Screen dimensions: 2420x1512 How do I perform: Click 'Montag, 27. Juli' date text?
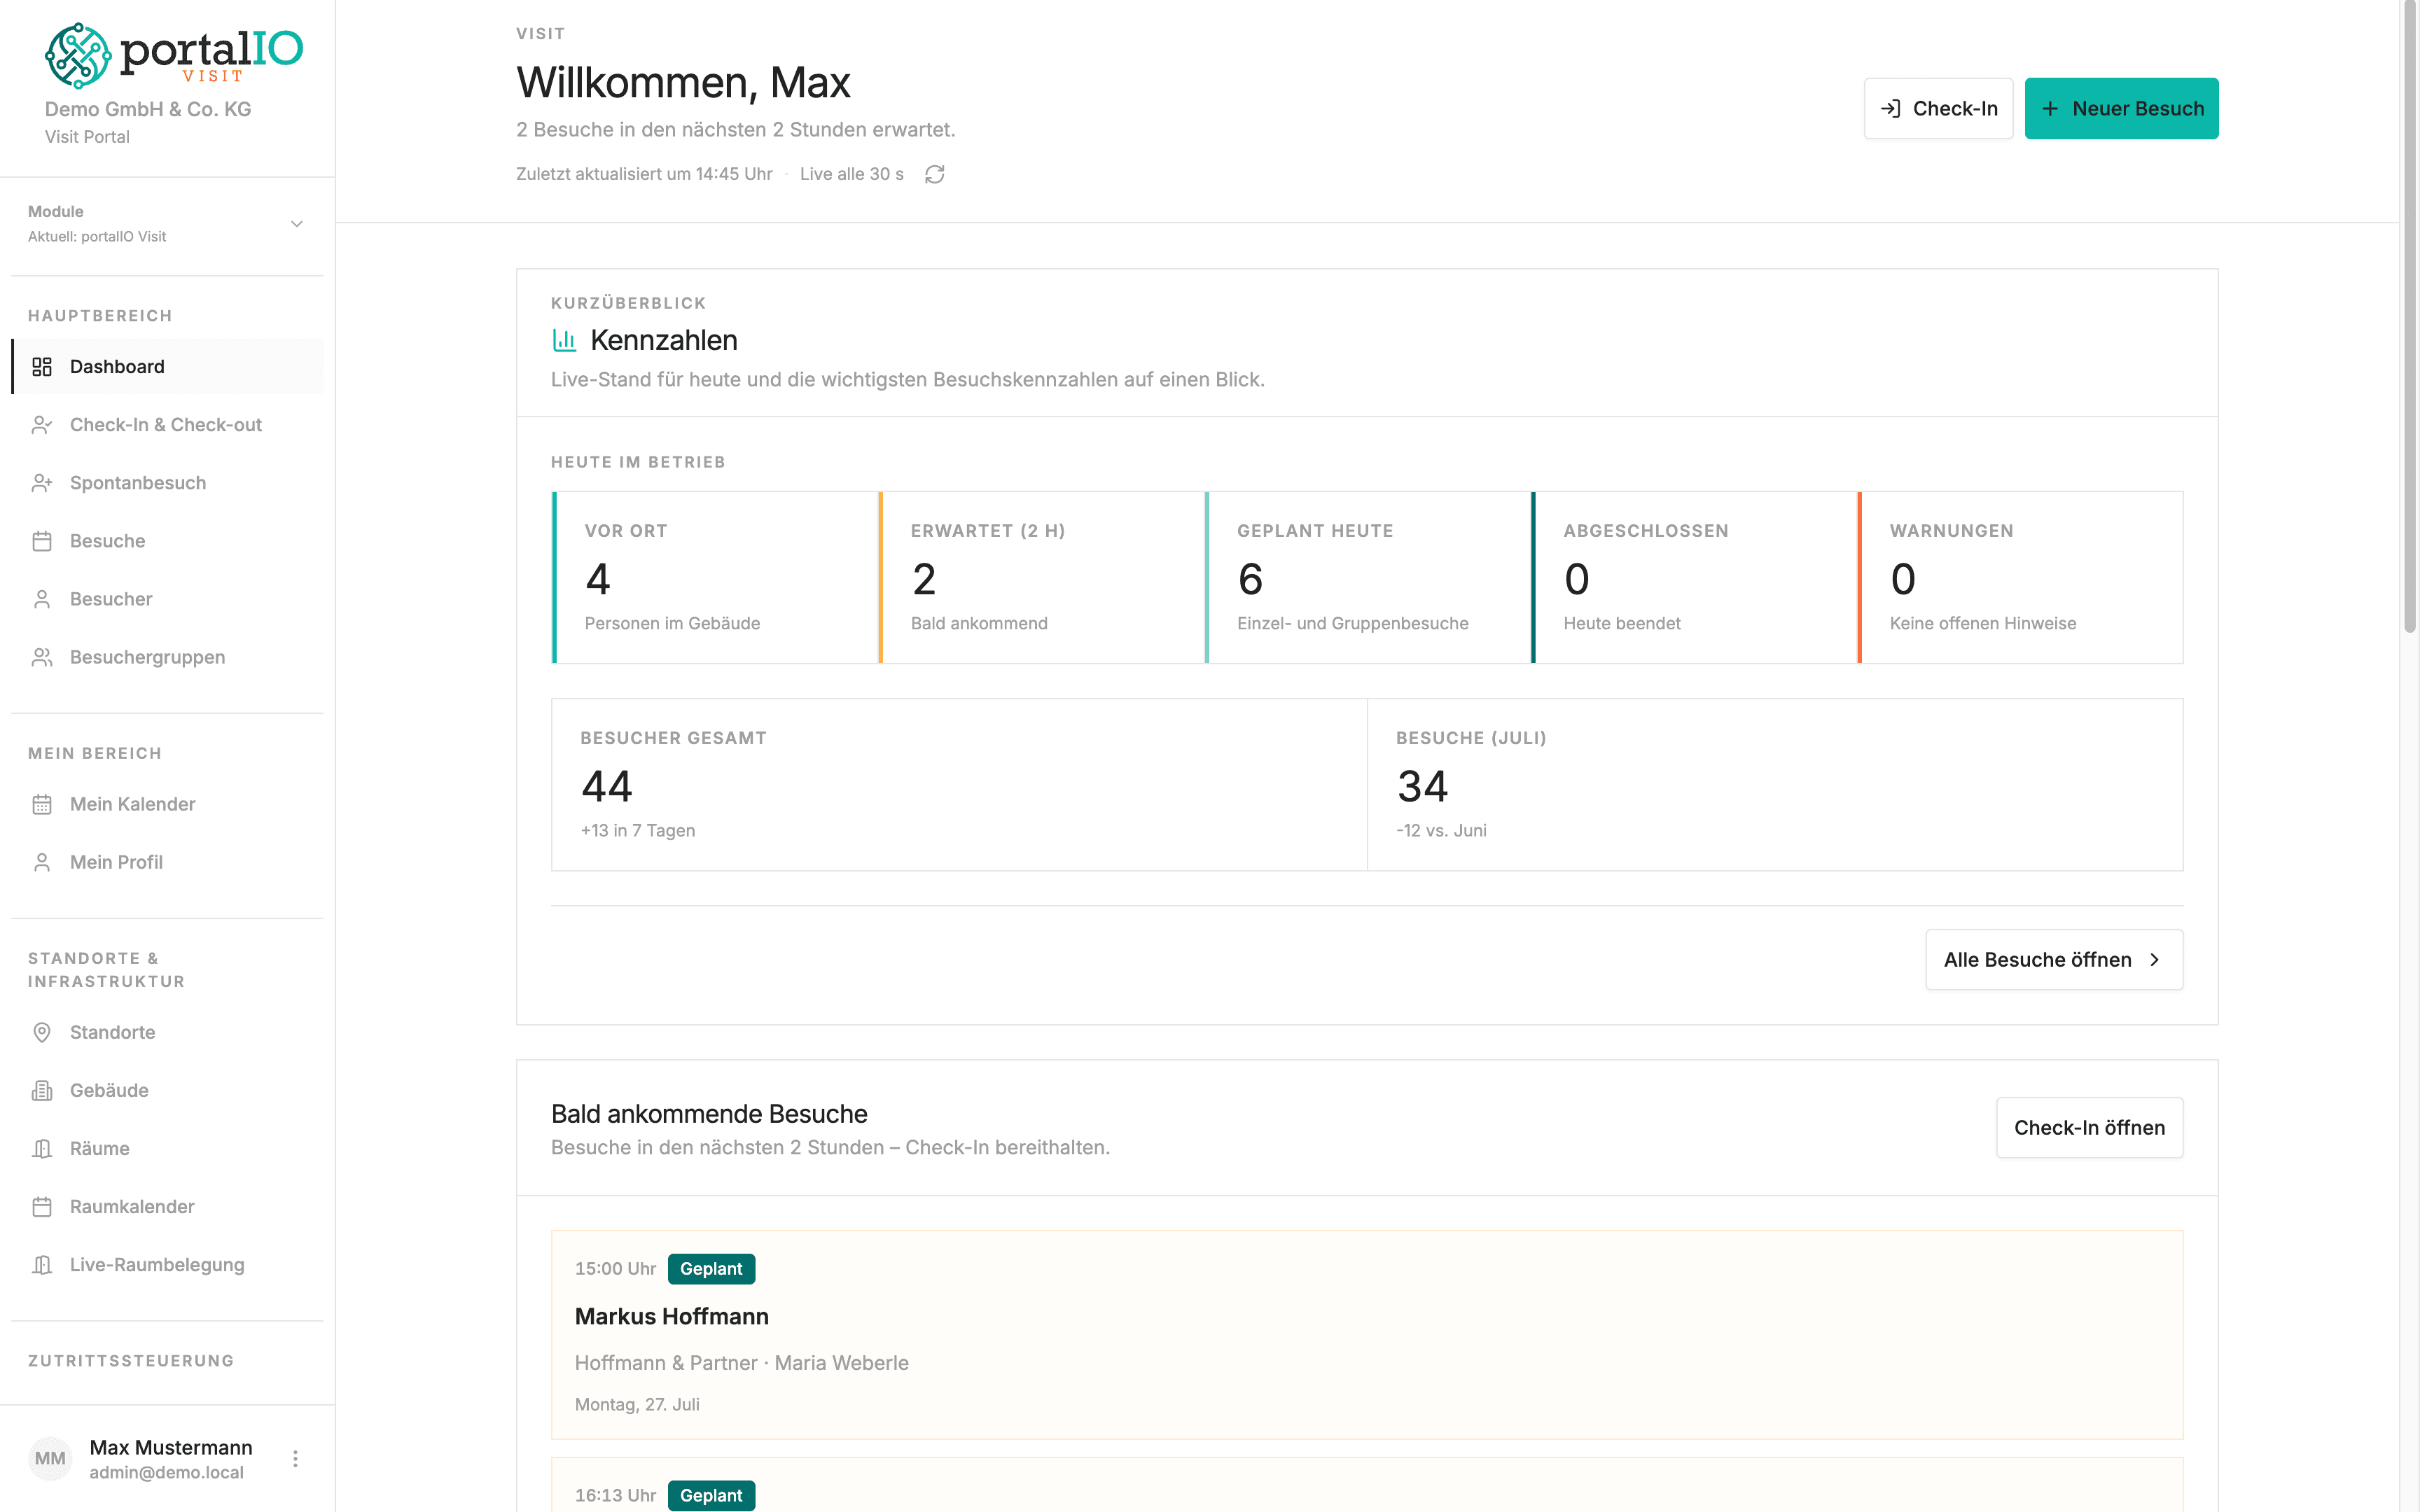point(637,1405)
